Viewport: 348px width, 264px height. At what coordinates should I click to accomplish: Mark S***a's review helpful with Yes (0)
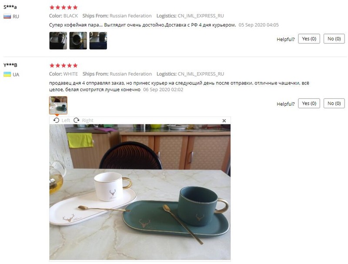309,39
